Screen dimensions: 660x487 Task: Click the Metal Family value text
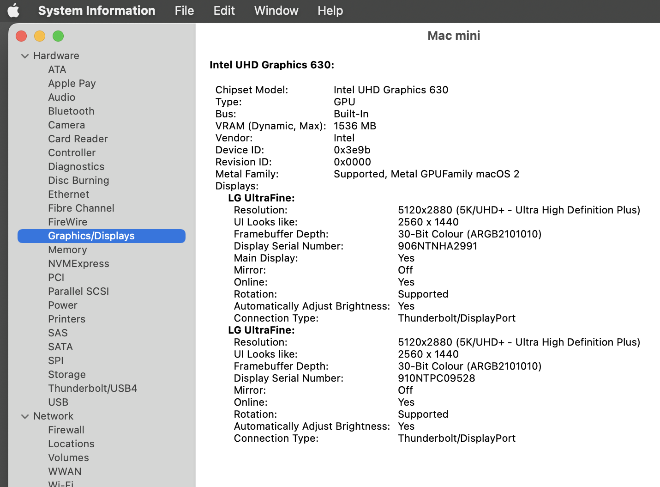point(426,174)
